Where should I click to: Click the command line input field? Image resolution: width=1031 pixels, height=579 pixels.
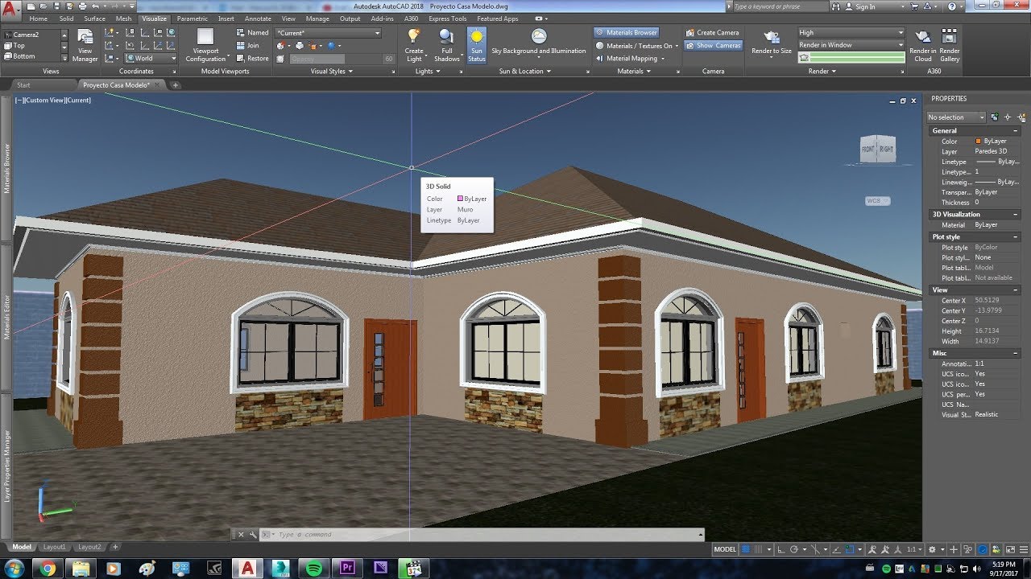click(x=483, y=535)
